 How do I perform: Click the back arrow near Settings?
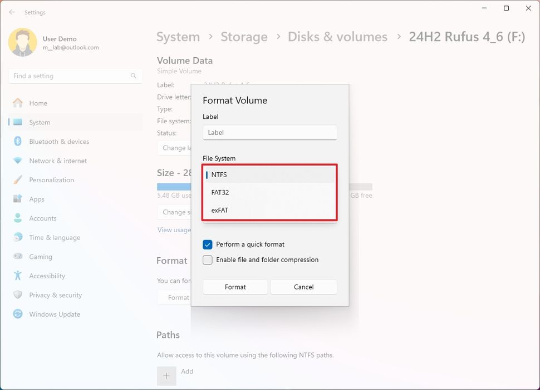click(x=11, y=12)
